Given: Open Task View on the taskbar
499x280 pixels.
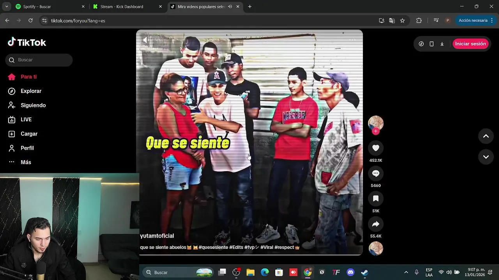Looking at the screenshot, I should [222, 273].
